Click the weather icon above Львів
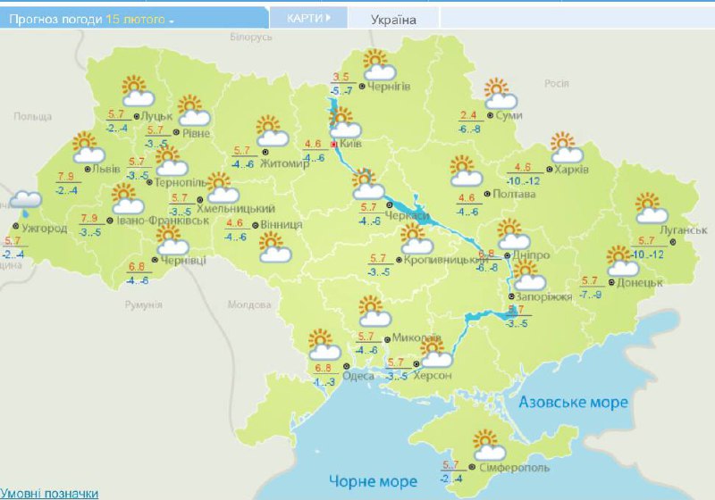 point(86,147)
